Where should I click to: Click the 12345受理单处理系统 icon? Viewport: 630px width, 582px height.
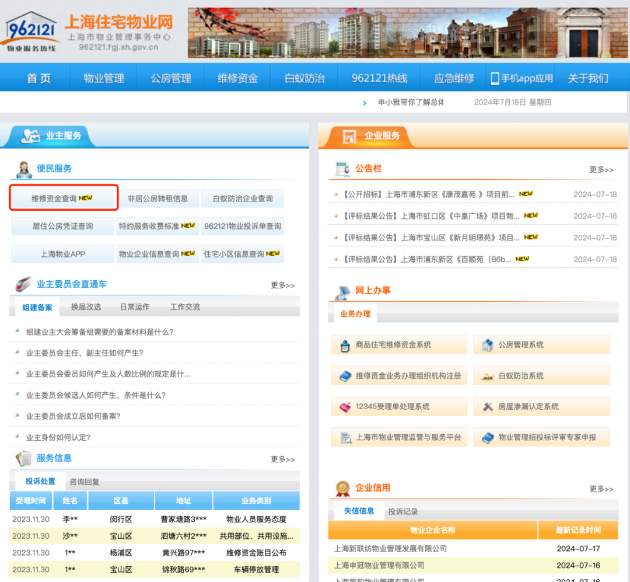(x=345, y=407)
